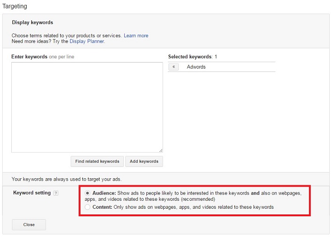This screenshot has width=333, height=237.
Task: Click the Targeting page title
Action: tap(15, 7)
